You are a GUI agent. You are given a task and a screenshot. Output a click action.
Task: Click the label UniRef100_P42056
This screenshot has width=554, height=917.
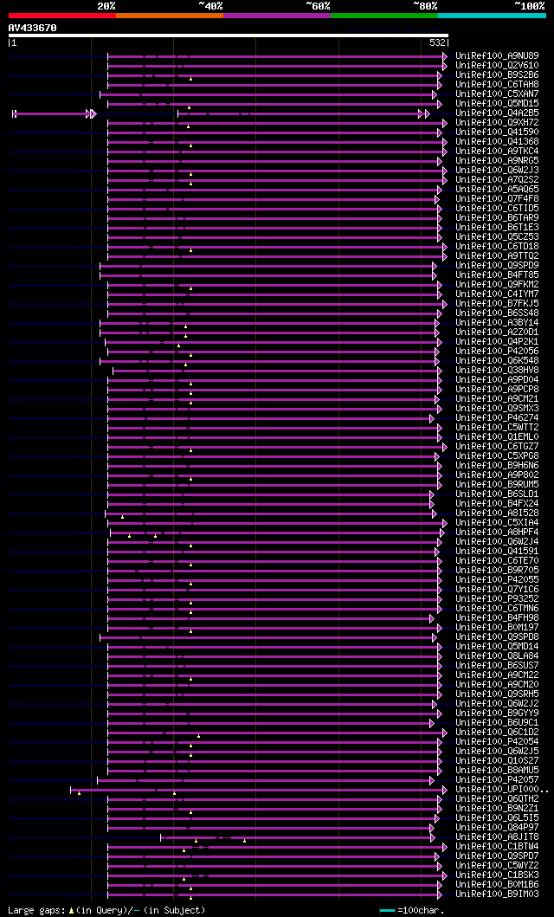[498, 351]
